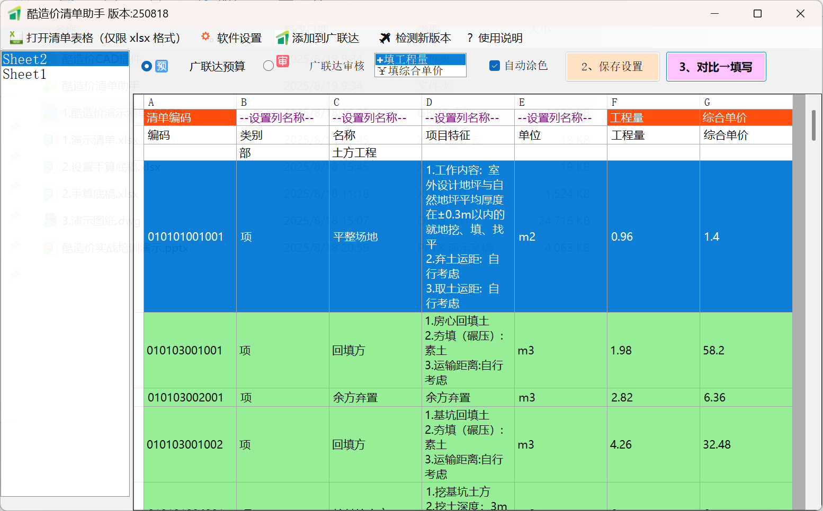Click the table's vertical scrollbar thumb
The width and height of the screenshot is (823, 511).
pos(813,125)
